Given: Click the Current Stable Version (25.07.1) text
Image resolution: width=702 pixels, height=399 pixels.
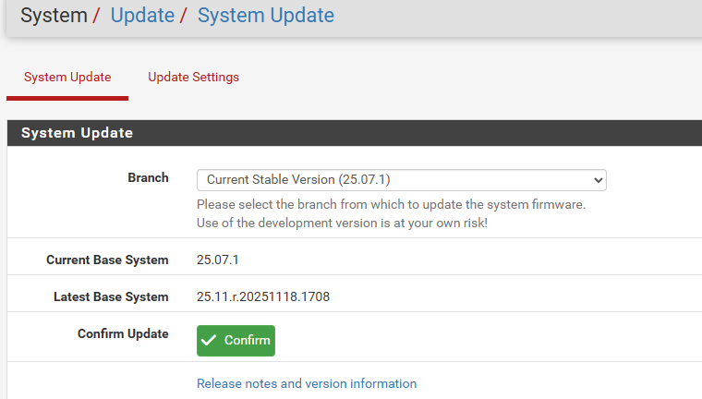Looking at the screenshot, I should [x=305, y=179].
